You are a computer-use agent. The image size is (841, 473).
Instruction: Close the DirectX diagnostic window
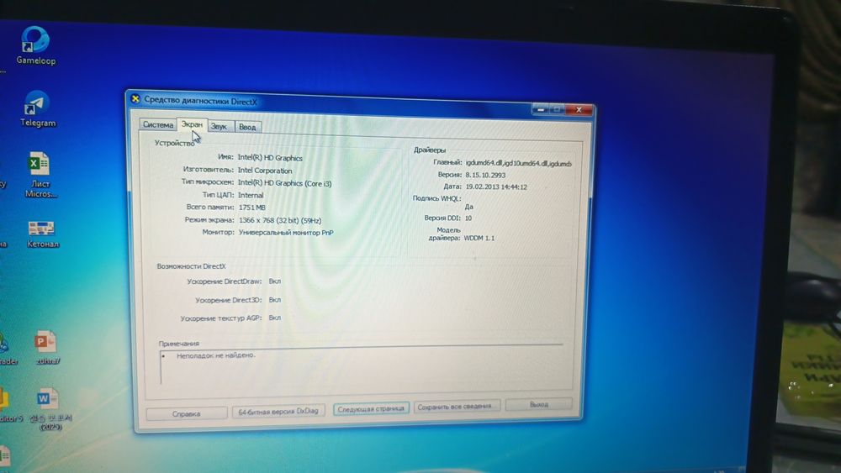(x=579, y=110)
